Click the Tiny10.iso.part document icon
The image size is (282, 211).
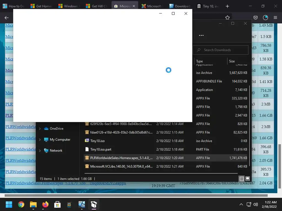click(87, 149)
